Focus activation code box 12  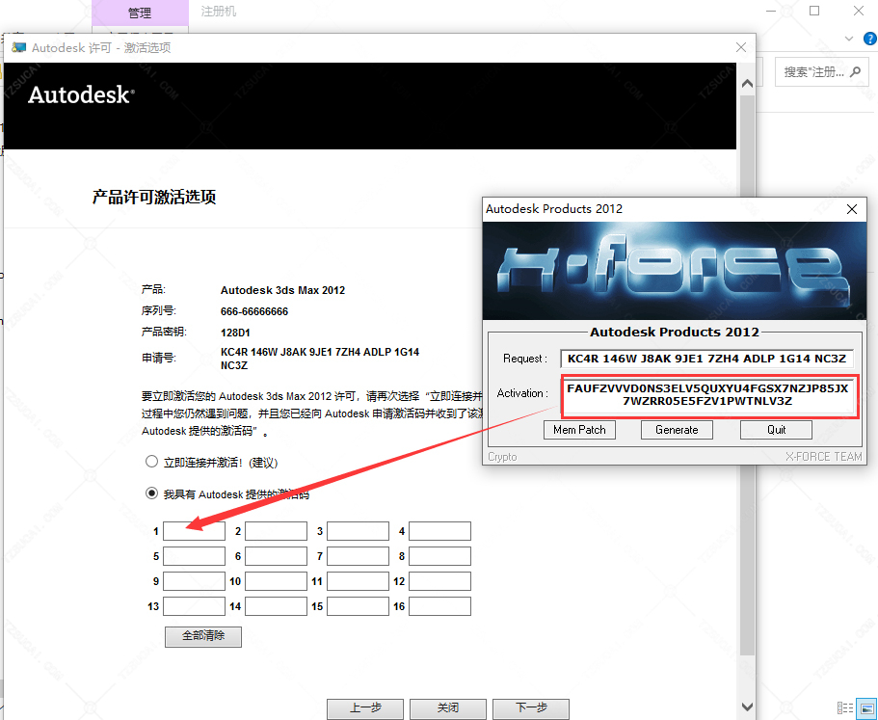(x=439, y=581)
